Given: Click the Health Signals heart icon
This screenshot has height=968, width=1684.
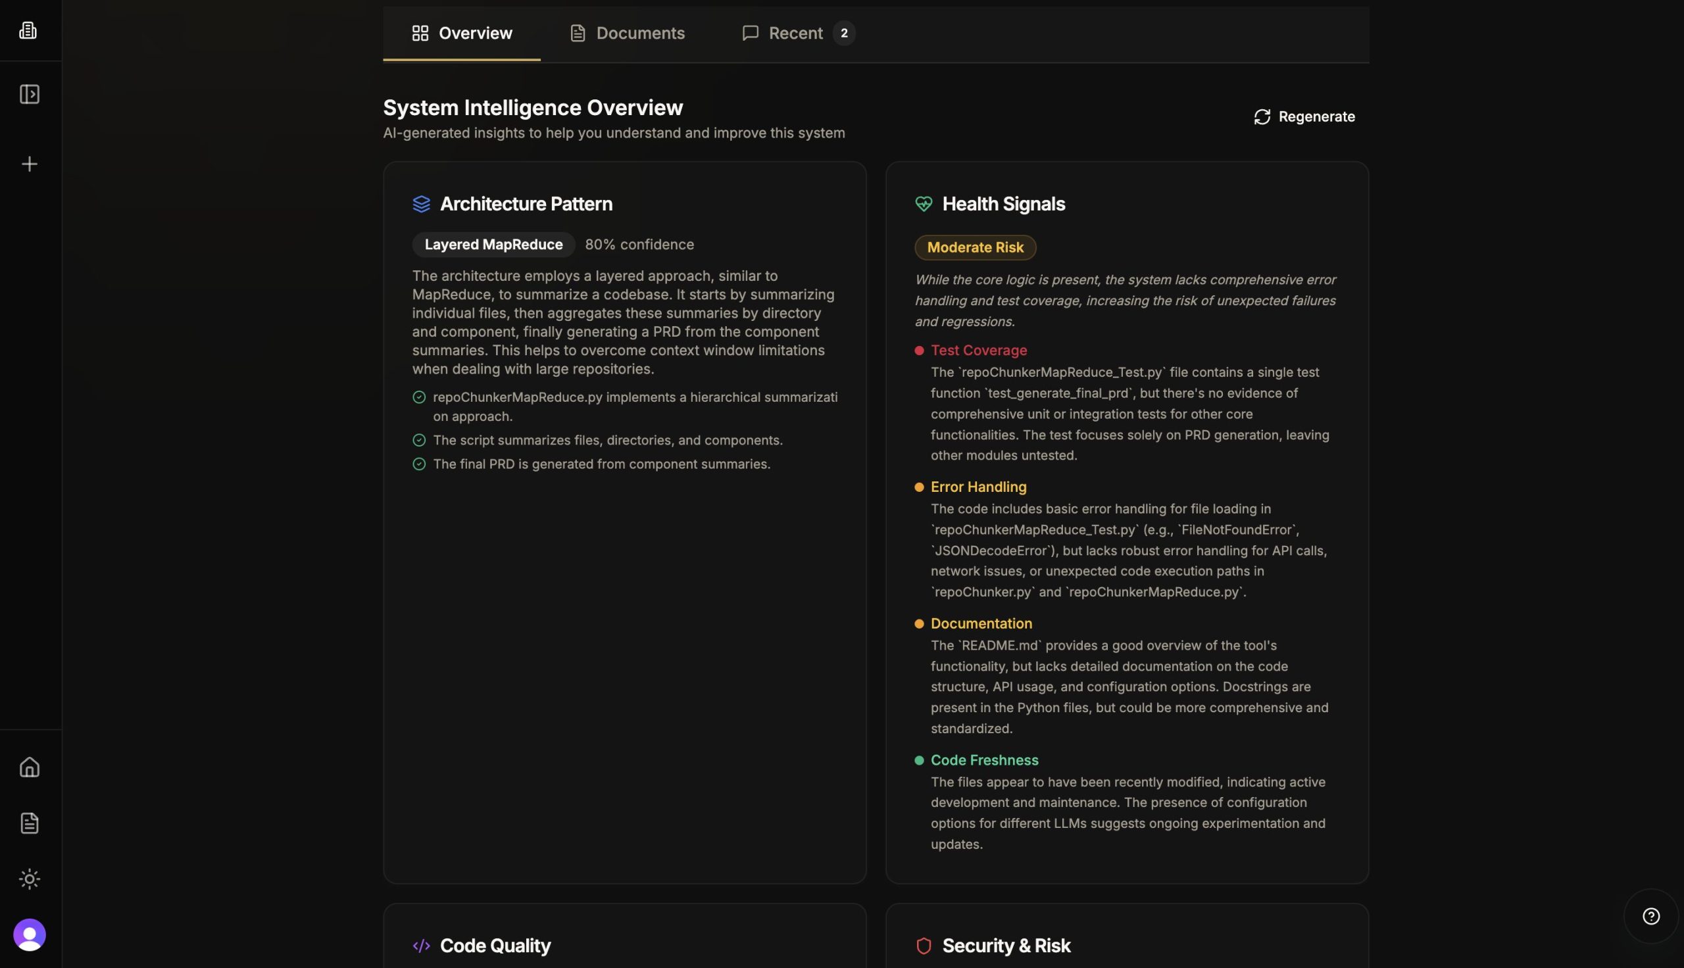Looking at the screenshot, I should pos(924,204).
